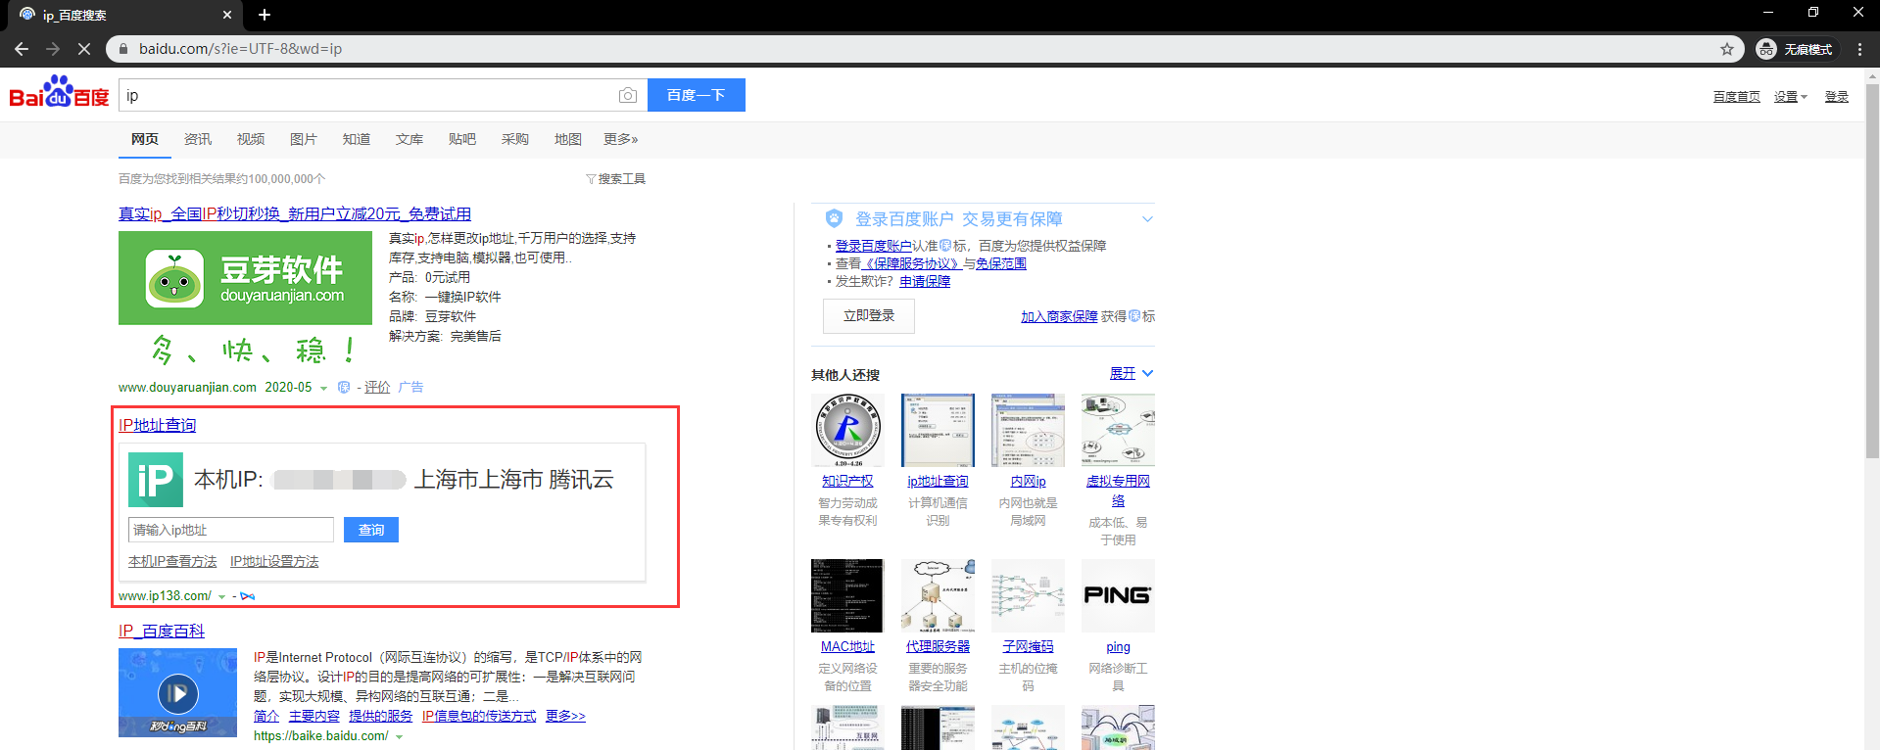
Task: Open the 代理服务器 thumbnail image
Action: (x=938, y=595)
